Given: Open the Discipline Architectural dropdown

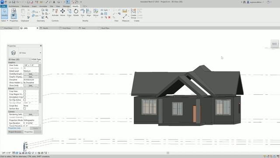Looking at the screenshot, I should pos(31,79).
